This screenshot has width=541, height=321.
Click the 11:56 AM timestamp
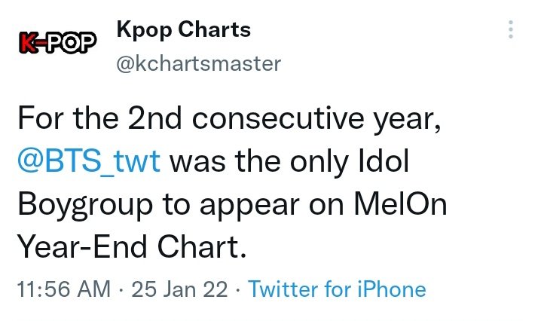click(64, 289)
